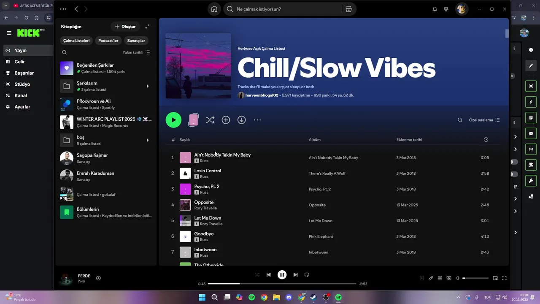This screenshot has height=304, width=540.
Task: Open Beğenilen Şarkılar playlist
Action: [x=105, y=68]
